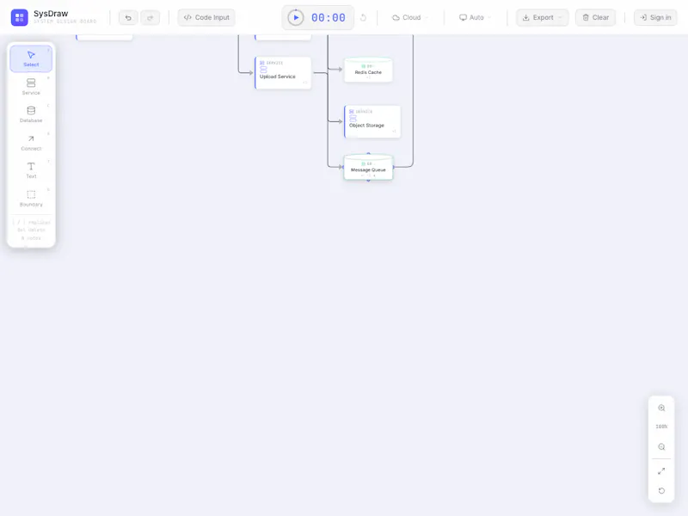This screenshot has width=688, height=516.
Task: Activate the Connect arrow tool
Action: [31, 142]
